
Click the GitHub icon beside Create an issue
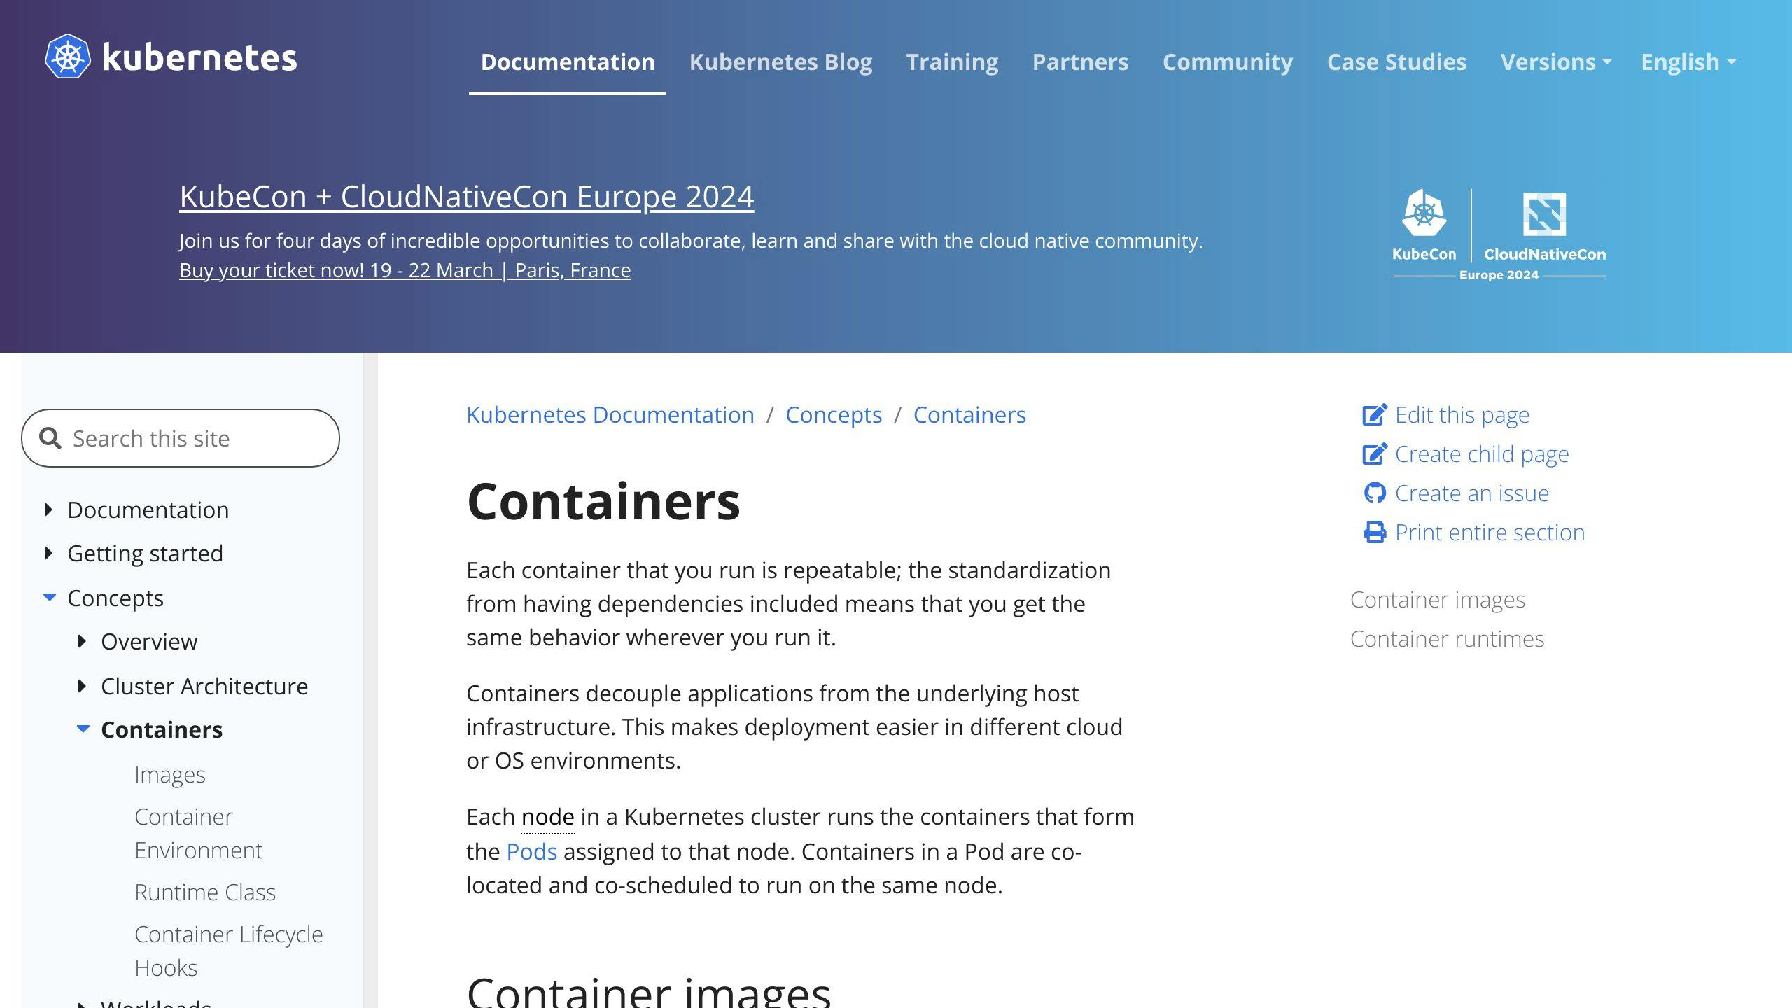tap(1375, 493)
